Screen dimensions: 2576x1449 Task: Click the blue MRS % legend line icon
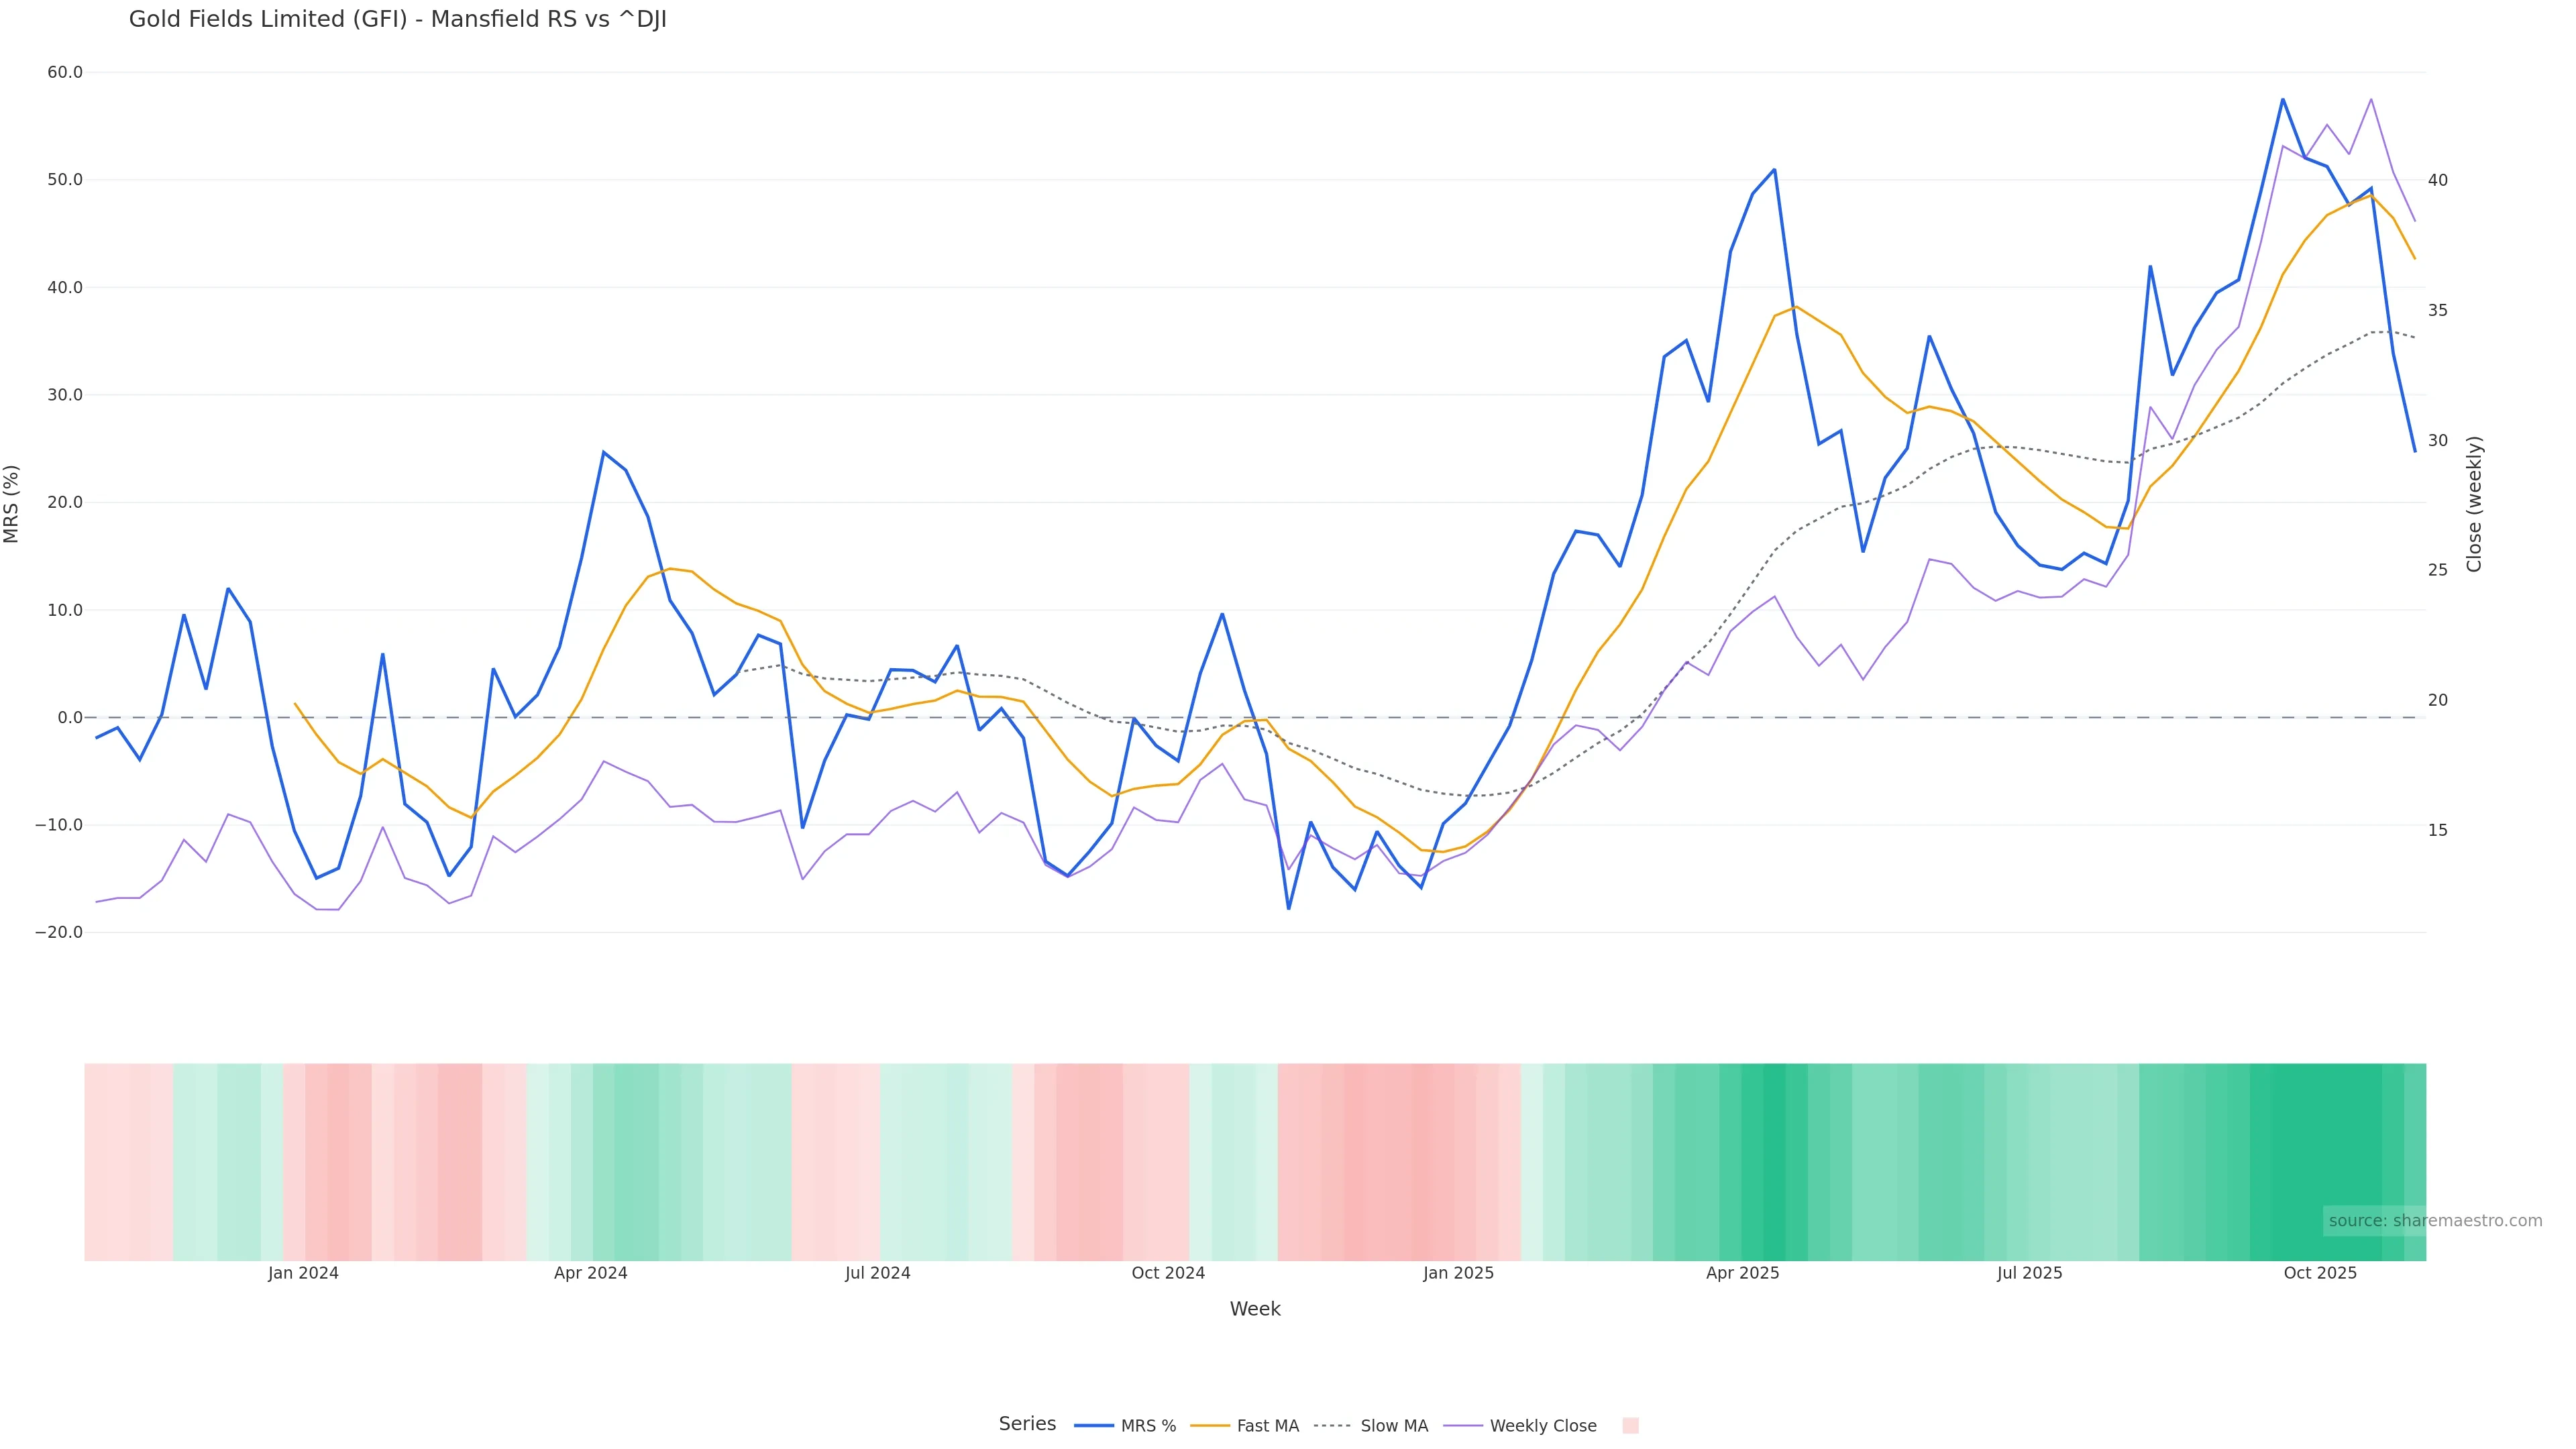[1094, 1426]
